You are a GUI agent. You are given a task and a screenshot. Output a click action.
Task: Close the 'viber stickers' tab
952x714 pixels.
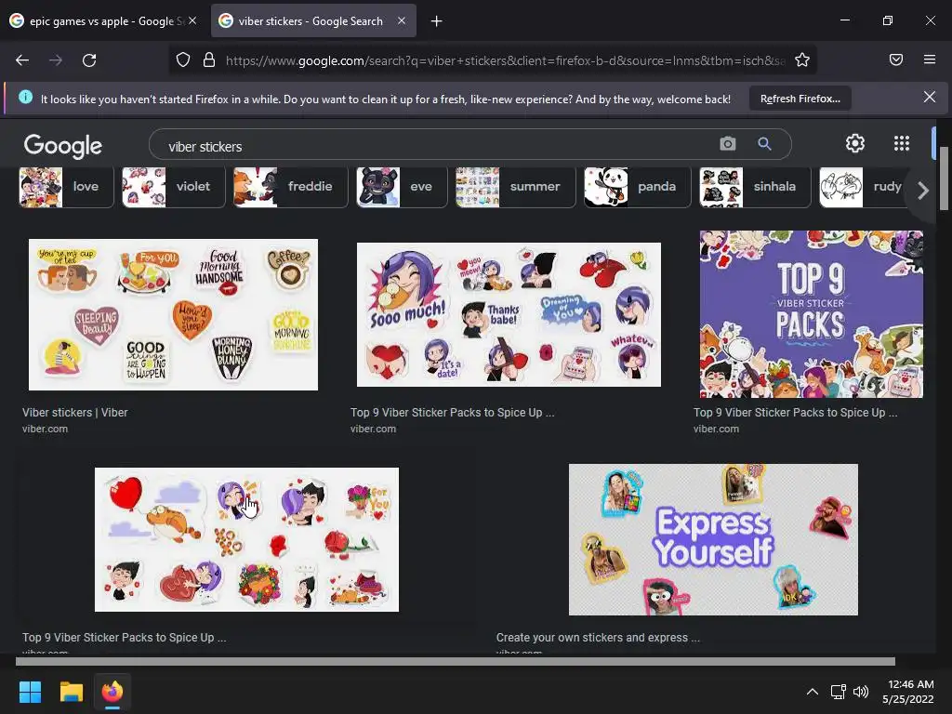click(x=402, y=20)
